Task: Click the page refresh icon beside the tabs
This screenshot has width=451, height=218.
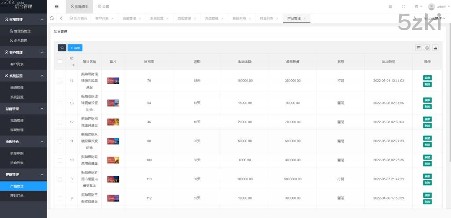Action: click(52, 18)
